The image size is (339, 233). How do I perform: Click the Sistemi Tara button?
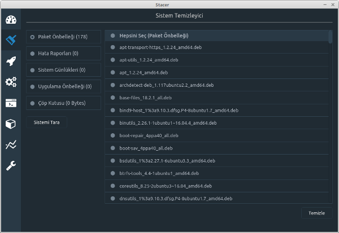[46, 122]
